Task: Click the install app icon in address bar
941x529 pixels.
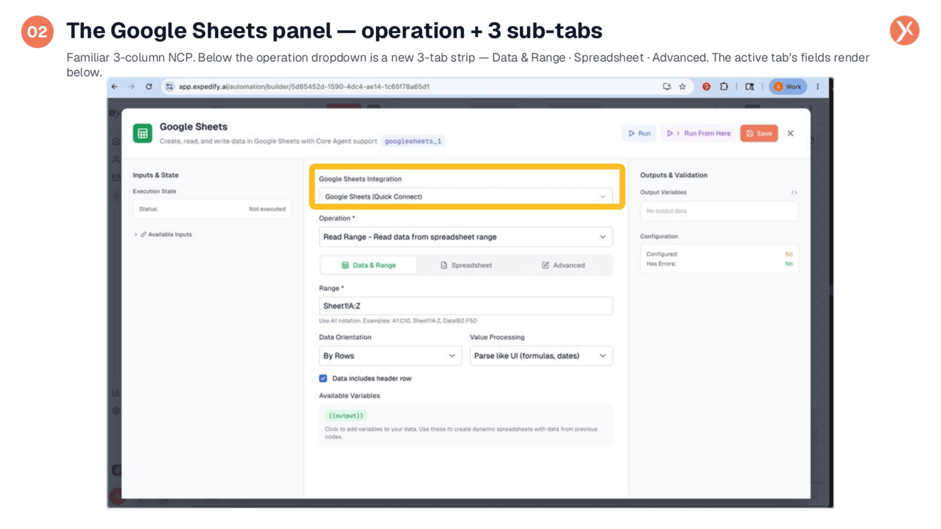Action: [666, 86]
